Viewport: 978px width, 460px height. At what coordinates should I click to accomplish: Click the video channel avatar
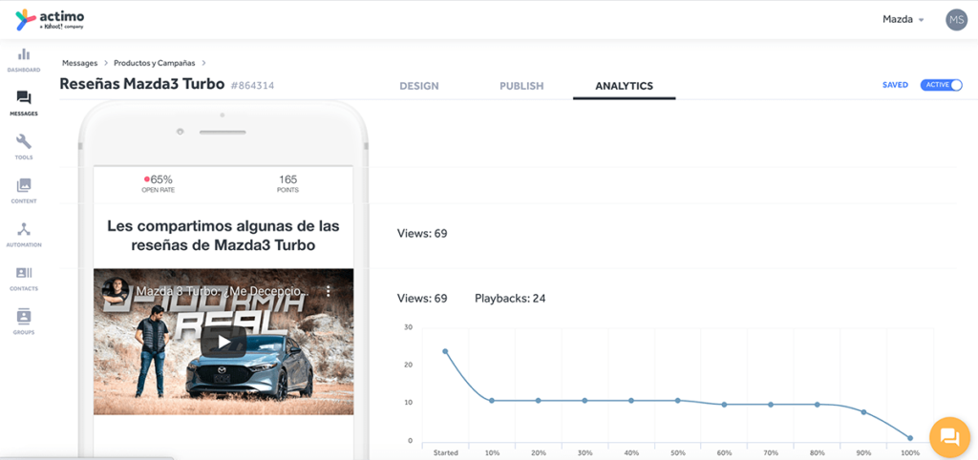click(116, 290)
